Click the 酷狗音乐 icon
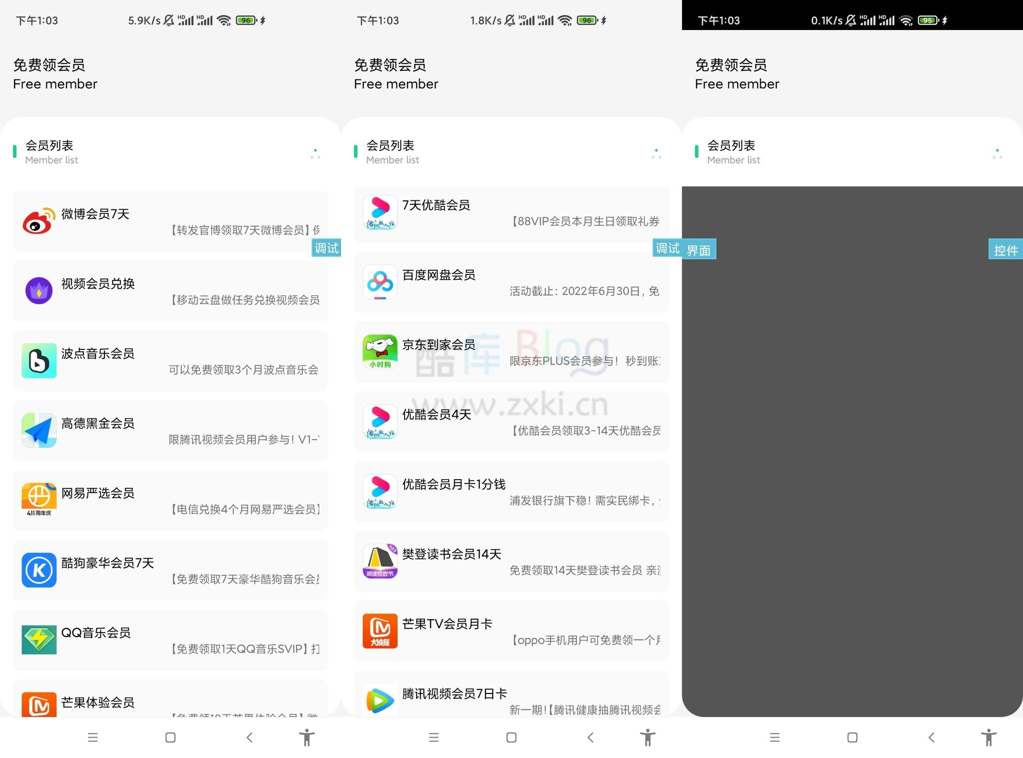 point(39,570)
